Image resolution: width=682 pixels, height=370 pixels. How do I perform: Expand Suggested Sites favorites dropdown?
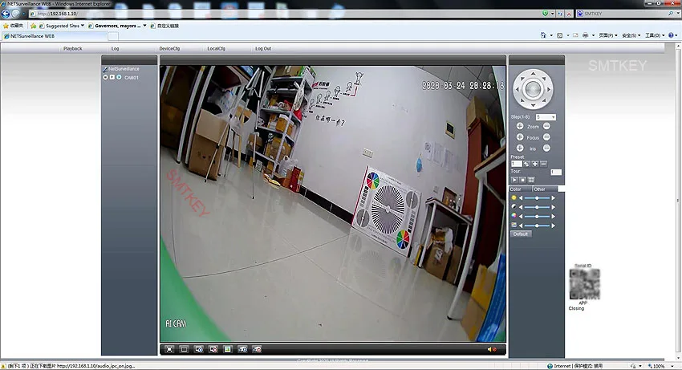tap(83, 26)
